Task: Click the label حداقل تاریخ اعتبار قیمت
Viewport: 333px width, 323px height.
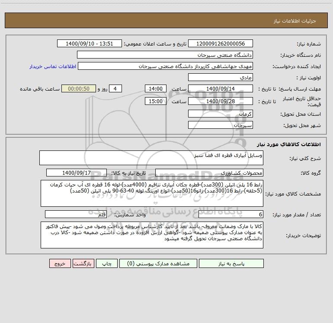Action: (x=302, y=101)
